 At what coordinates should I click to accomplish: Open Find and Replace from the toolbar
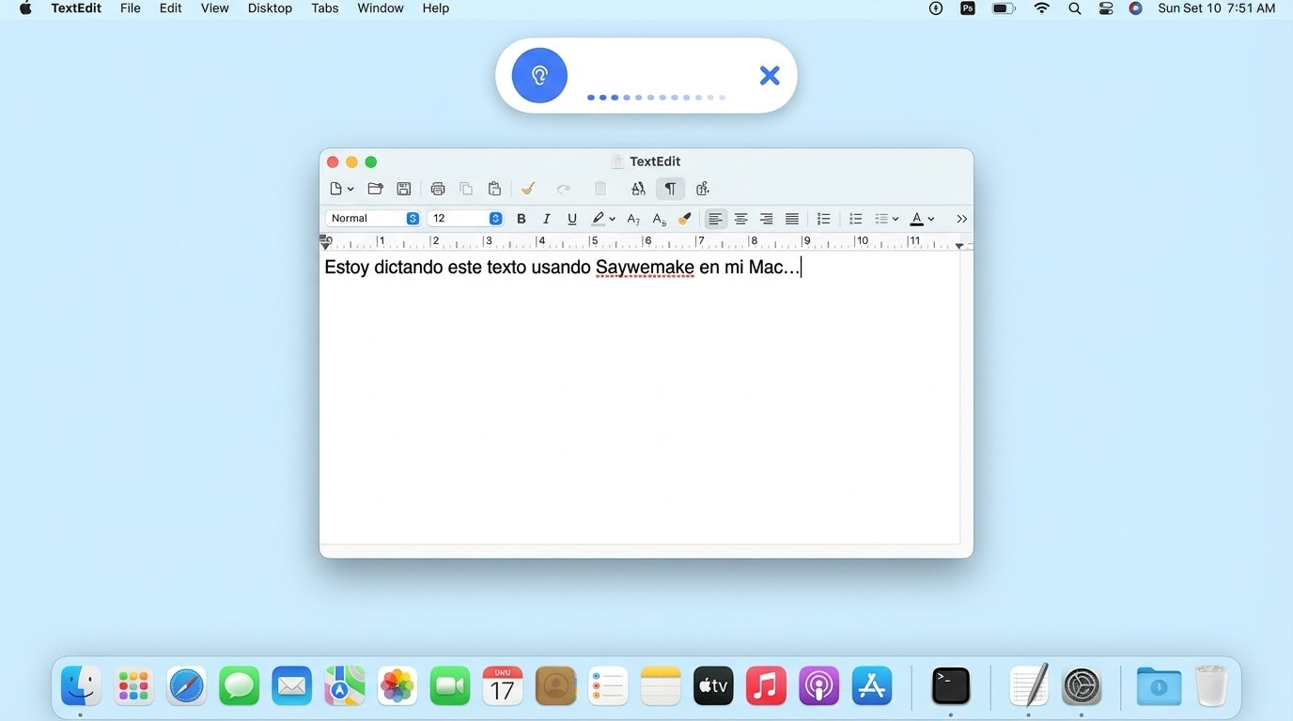[x=638, y=188]
